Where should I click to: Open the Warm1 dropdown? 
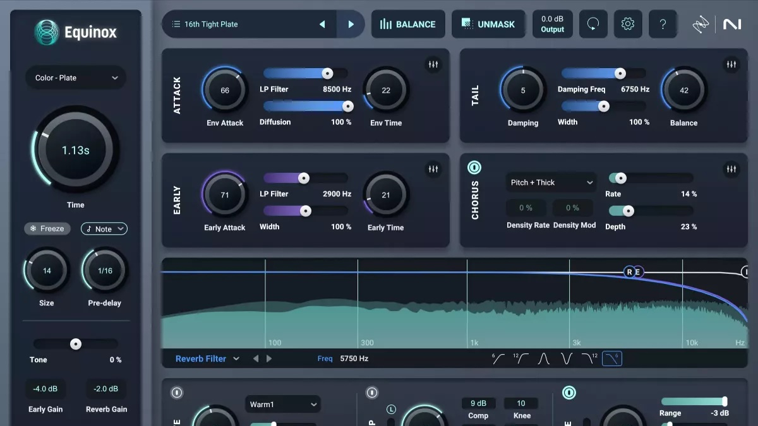pyautogui.click(x=282, y=405)
